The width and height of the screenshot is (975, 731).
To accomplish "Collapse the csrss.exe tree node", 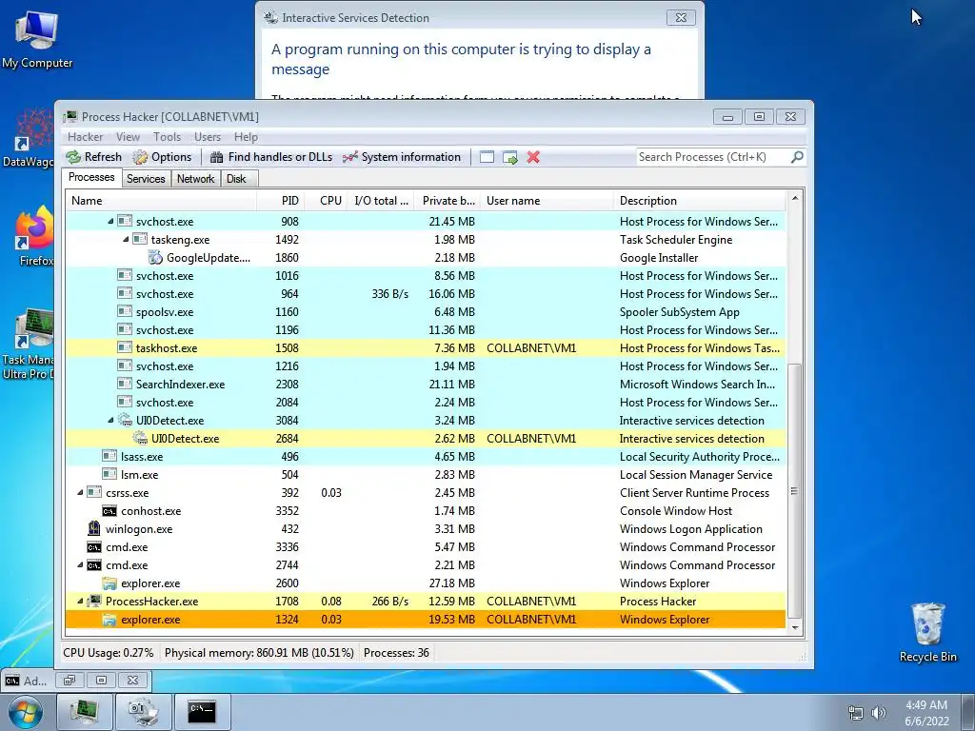I will click(x=80, y=492).
